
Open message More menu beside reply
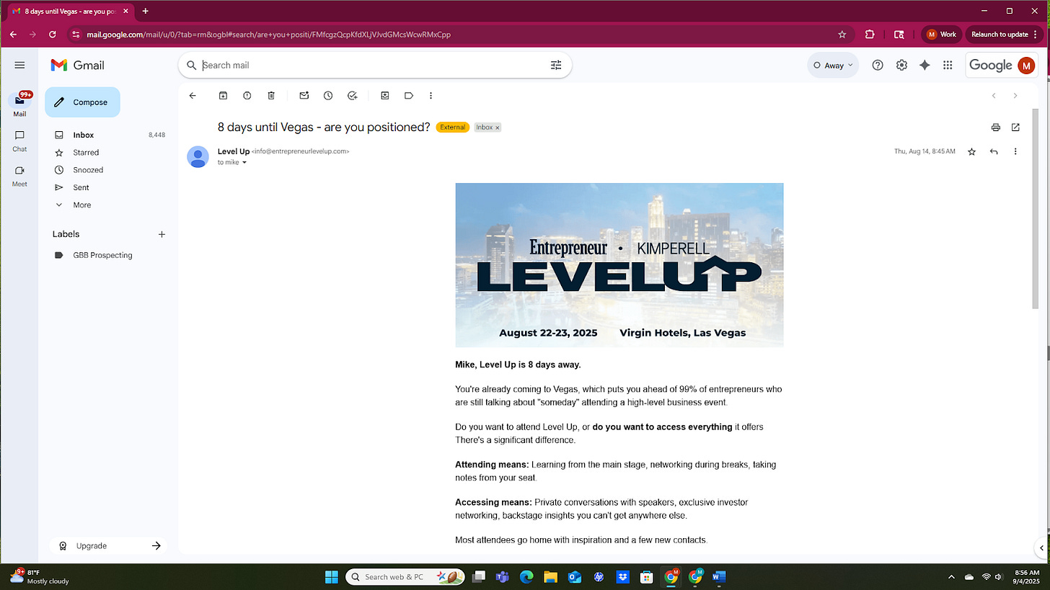[x=1015, y=151]
